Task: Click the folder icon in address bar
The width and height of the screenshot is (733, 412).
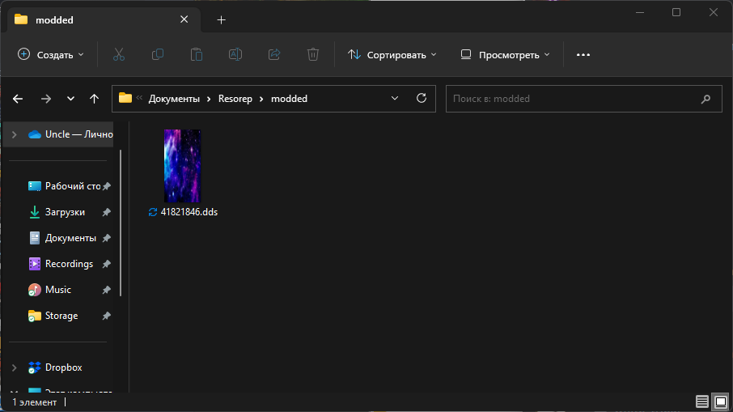Action: tap(125, 98)
